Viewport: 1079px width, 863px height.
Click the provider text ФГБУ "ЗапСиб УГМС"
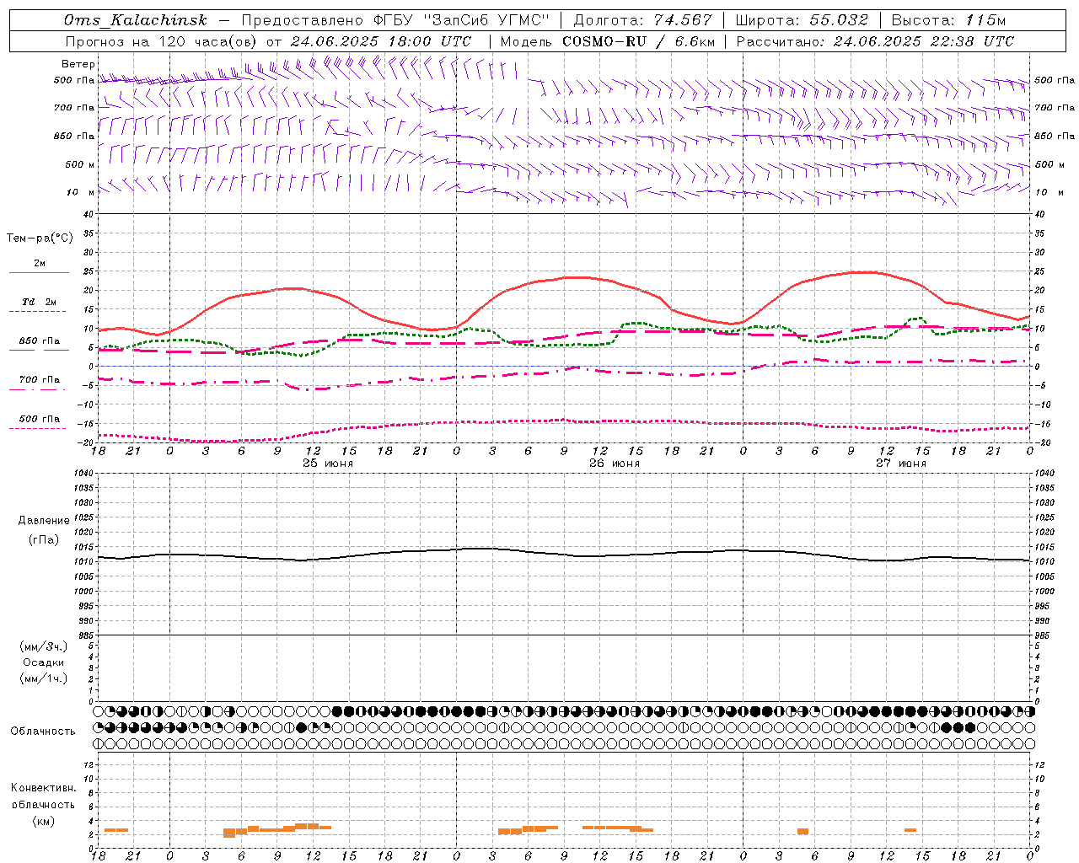tap(460, 20)
